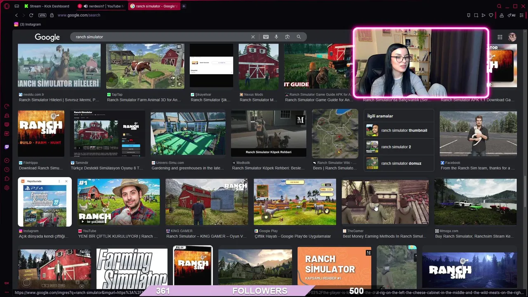The height and width of the screenshot is (297, 528).
Task: Open the Twitch icon in sidebar
Action: click(x=7, y=147)
